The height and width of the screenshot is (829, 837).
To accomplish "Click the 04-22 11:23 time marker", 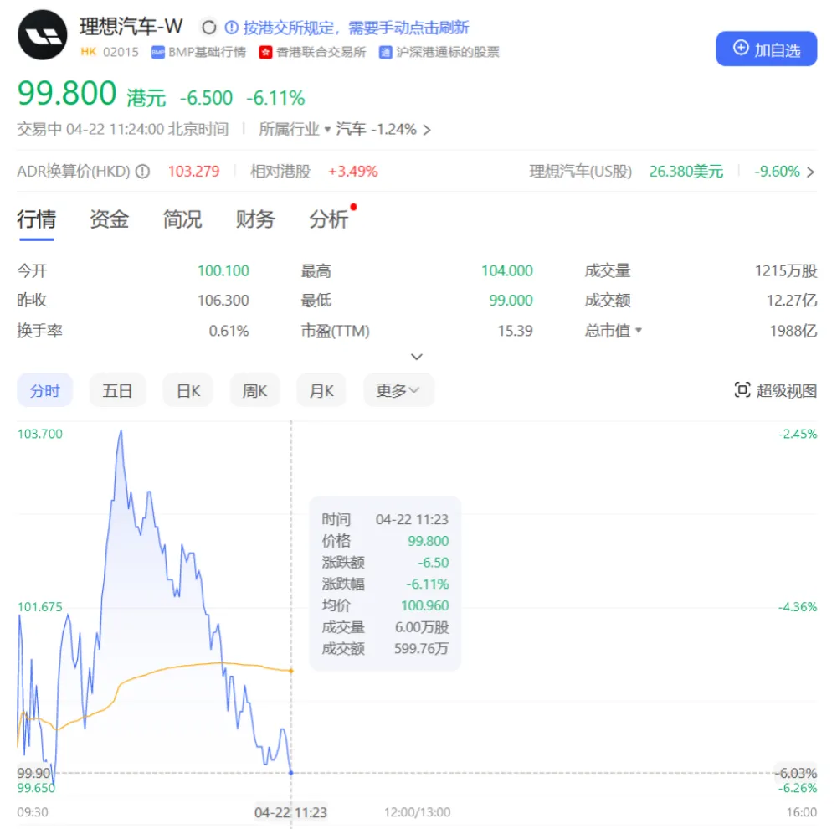I will tap(290, 812).
